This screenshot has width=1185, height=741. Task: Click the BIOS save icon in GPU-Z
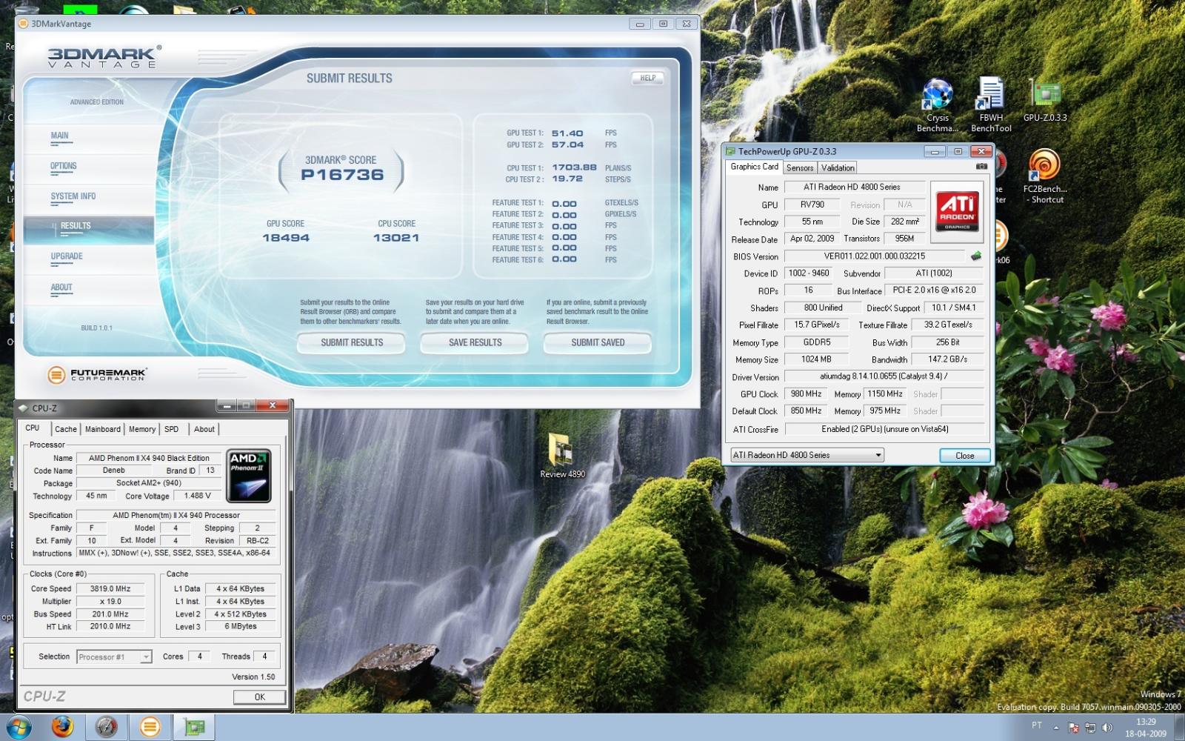(x=976, y=256)
